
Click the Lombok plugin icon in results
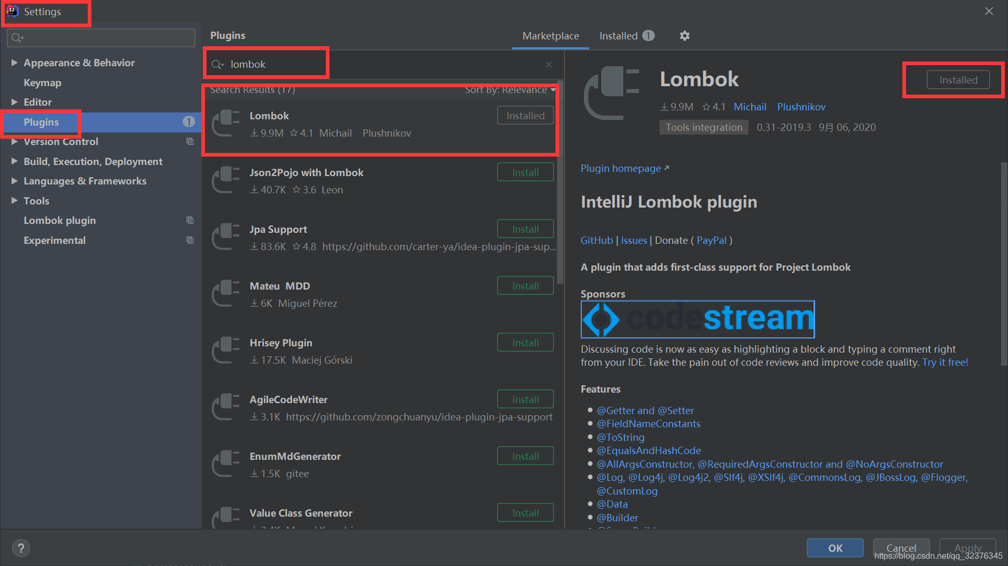[x=226, y=124]
